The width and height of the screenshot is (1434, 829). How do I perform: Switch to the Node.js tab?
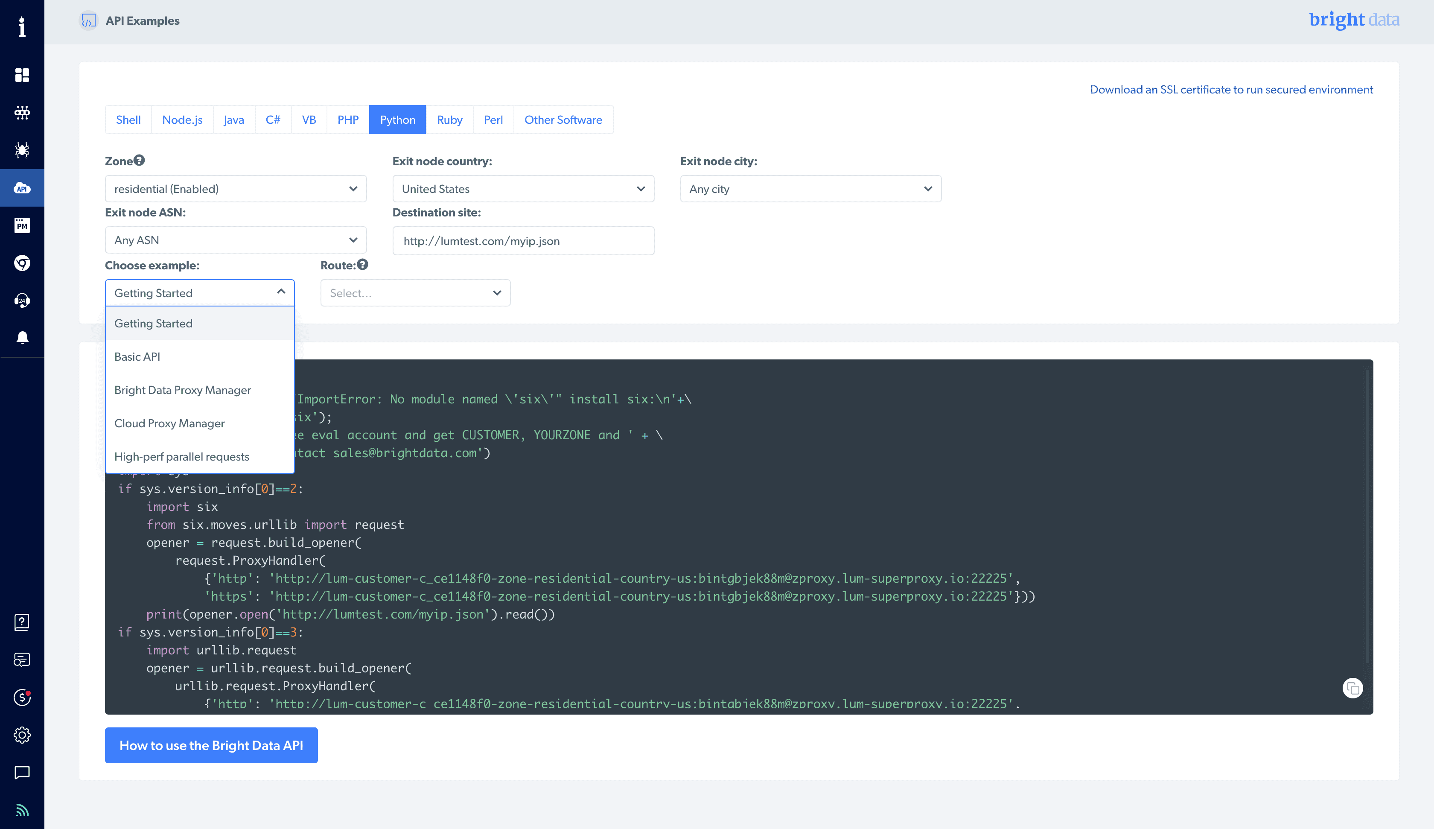tap(182, 120)
